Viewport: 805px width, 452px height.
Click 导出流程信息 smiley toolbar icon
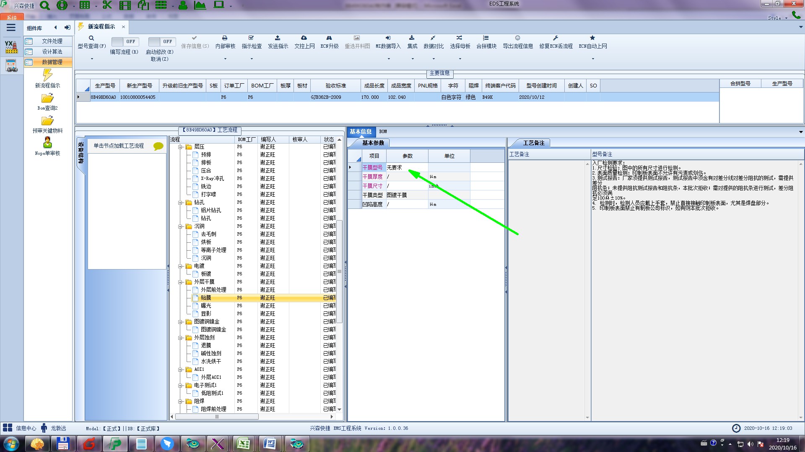point(517,38)
